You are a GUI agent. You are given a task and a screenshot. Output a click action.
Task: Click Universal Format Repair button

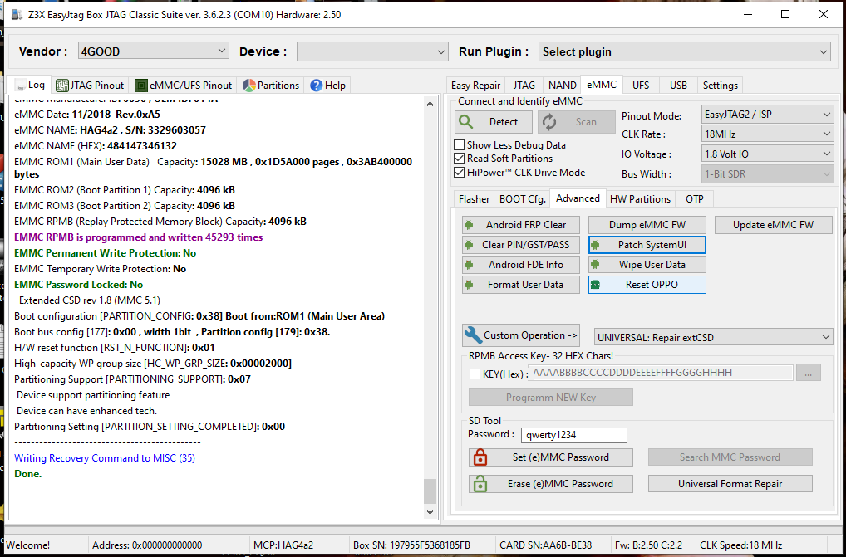(x=730, y=484)
